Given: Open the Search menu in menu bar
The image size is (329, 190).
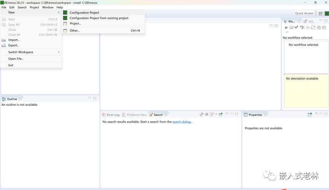Looking at the screenshot, I should click(x=22, y=7).
